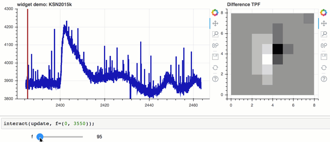Select the Pan tool of the light curve plot
Viewport: 330px width, 142px height.
click(215, 23)
